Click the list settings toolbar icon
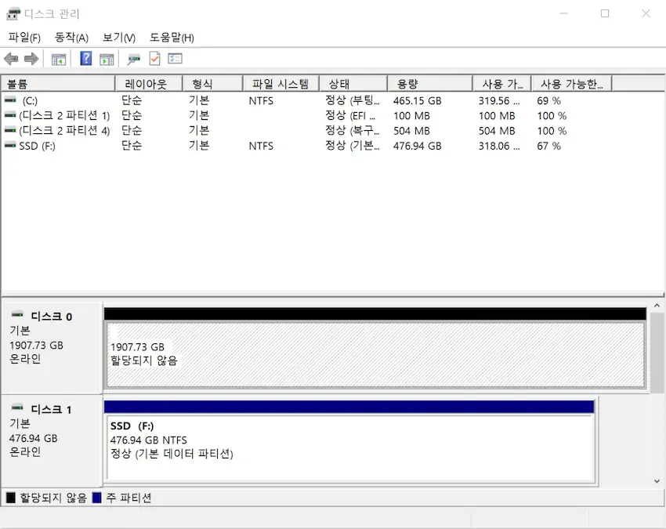This screenshot has width=666, height=529. click(175, 58)
